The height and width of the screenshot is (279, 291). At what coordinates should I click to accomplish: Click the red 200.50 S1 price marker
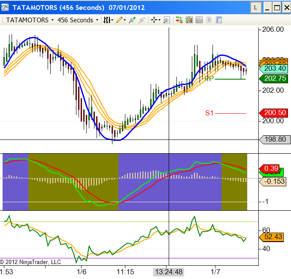click(x=273, y=113)
